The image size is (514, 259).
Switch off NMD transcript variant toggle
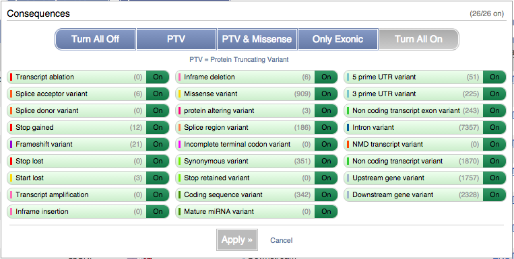tap(494, 145)
